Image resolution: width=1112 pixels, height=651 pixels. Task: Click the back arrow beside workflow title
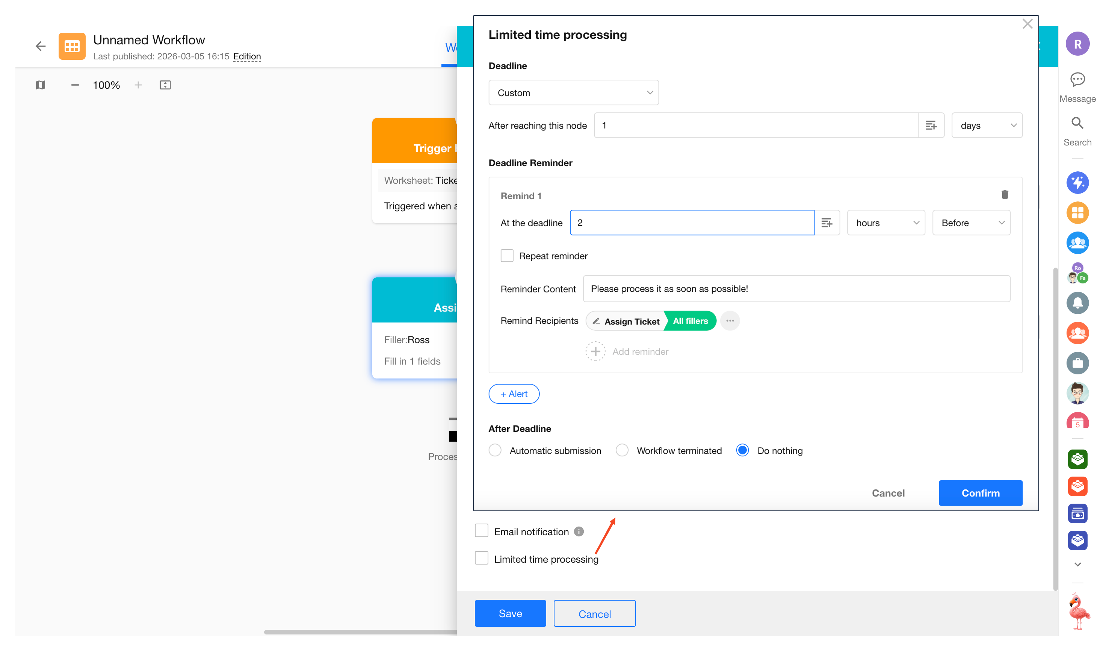coord(41,46)
